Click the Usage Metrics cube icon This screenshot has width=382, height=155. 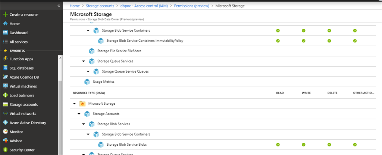pyautogui.click(x=87, y=82)
